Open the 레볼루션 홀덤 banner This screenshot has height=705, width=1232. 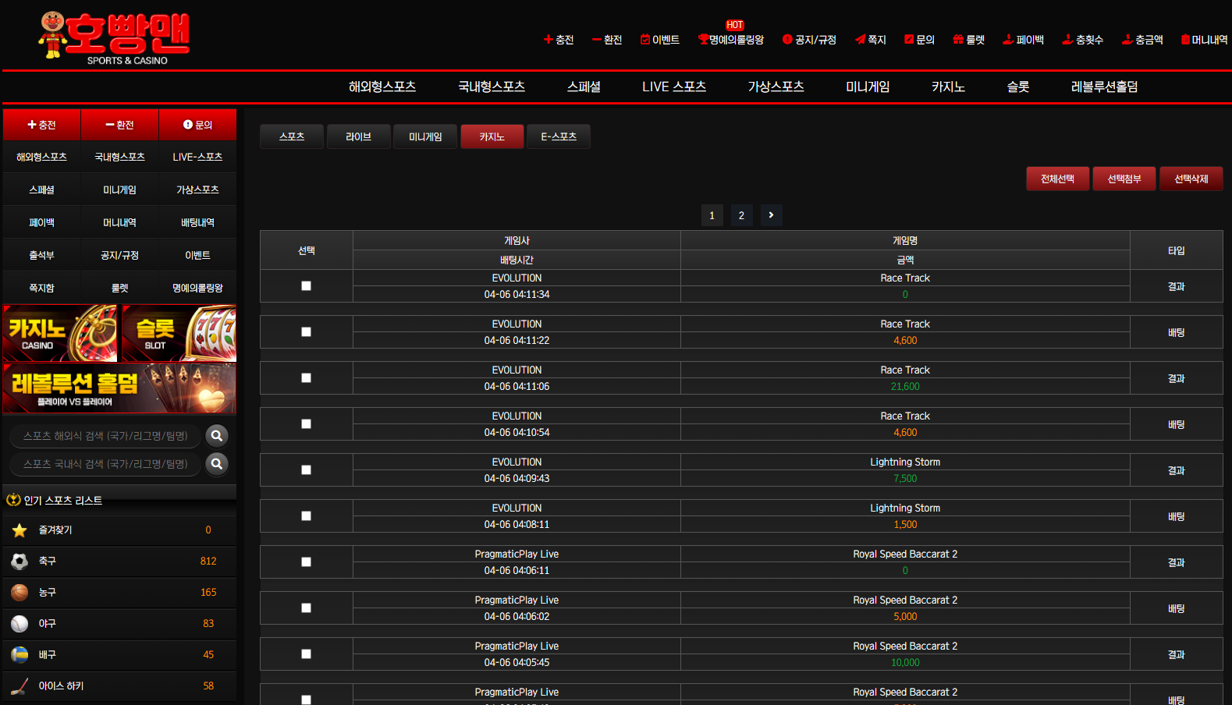click(x=119, y=388)
